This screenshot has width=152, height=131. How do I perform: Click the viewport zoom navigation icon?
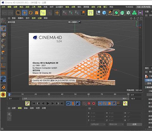pos(135,18)
